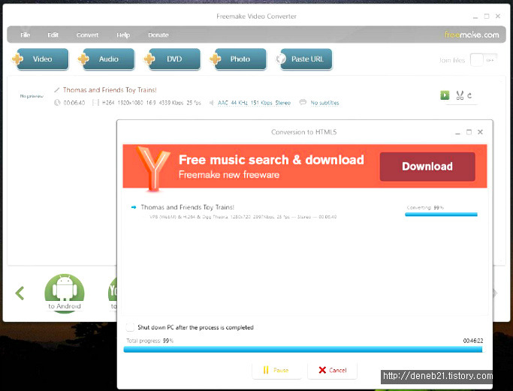This screenshot has width=513, height=391.
Task: Open the Edit menu
Action: click(x=53, y=35)
